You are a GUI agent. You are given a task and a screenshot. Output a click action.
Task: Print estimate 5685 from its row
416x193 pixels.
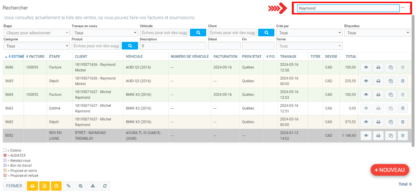(378, 81)
